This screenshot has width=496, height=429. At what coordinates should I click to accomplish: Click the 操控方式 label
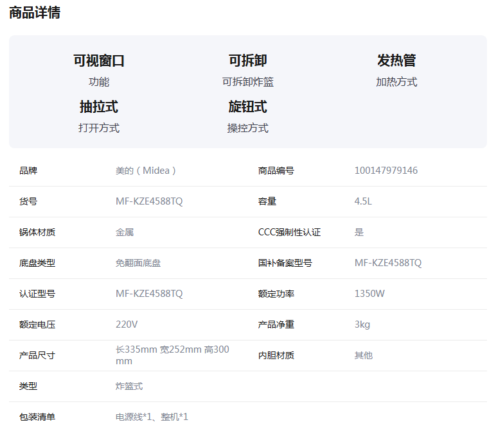coord(248,128)
